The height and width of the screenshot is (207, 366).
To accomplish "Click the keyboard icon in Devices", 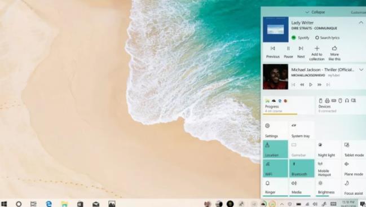I will coord(334,100).
